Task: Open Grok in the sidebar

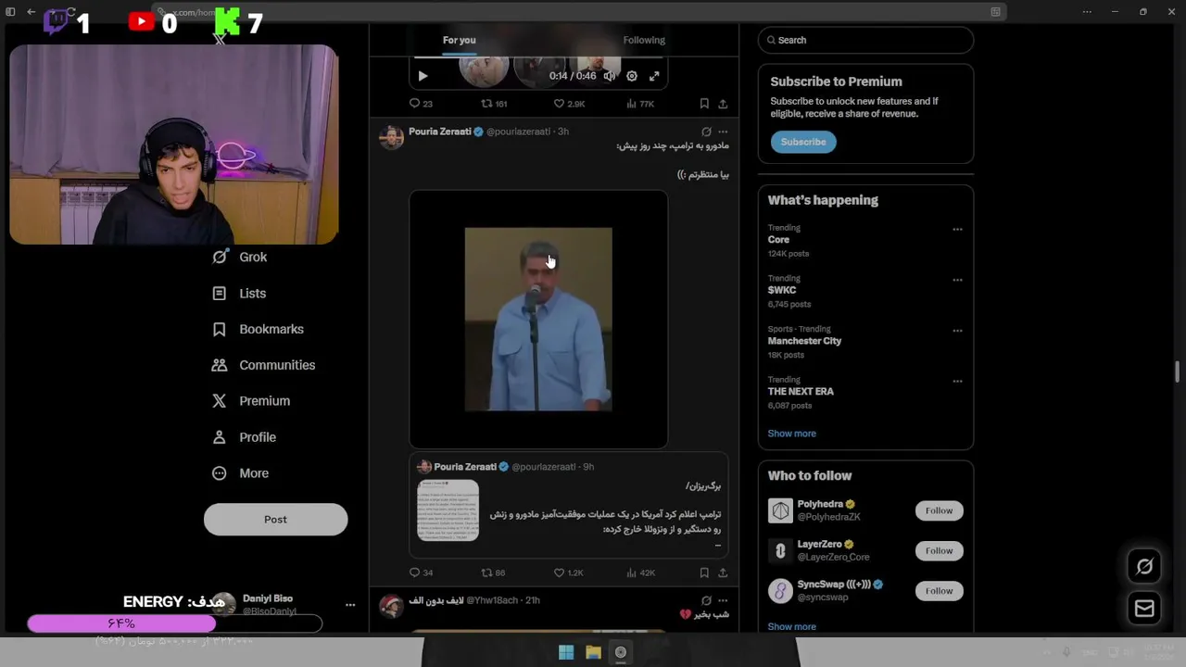Action: [239, 258]
